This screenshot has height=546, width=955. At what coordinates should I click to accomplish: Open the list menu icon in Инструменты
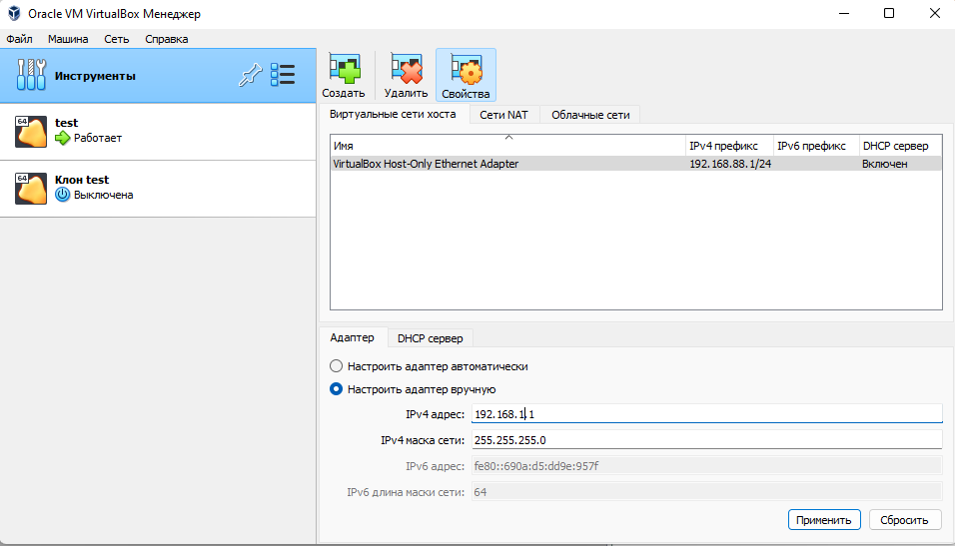[x=283, y=75]
